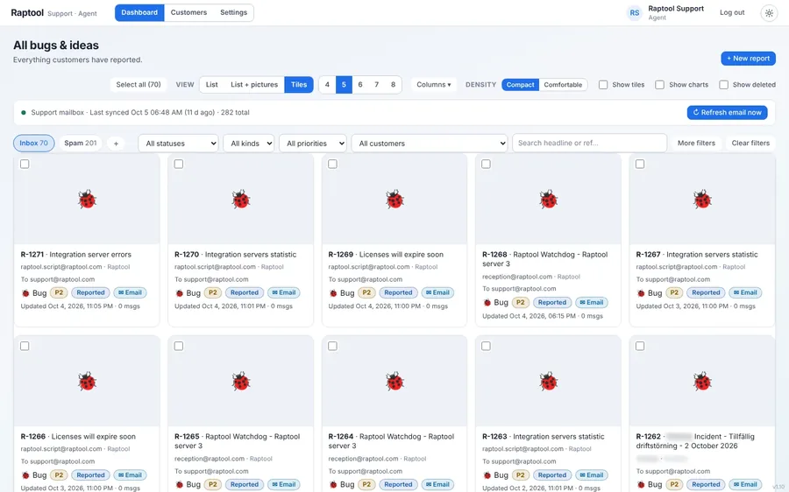Click the Email badge on R-1271
This screenshot has width=789, height=492.
pos(130,292)
